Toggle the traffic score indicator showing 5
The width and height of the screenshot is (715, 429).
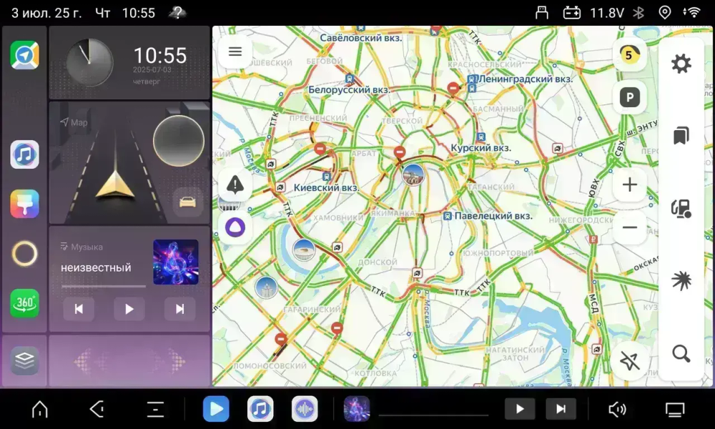point(630,54)
